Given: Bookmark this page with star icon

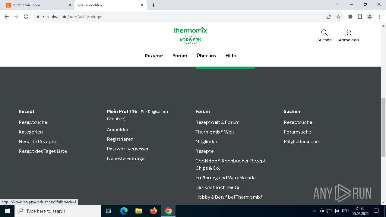Looking at the screenshot, I should (x=338, y=17).
